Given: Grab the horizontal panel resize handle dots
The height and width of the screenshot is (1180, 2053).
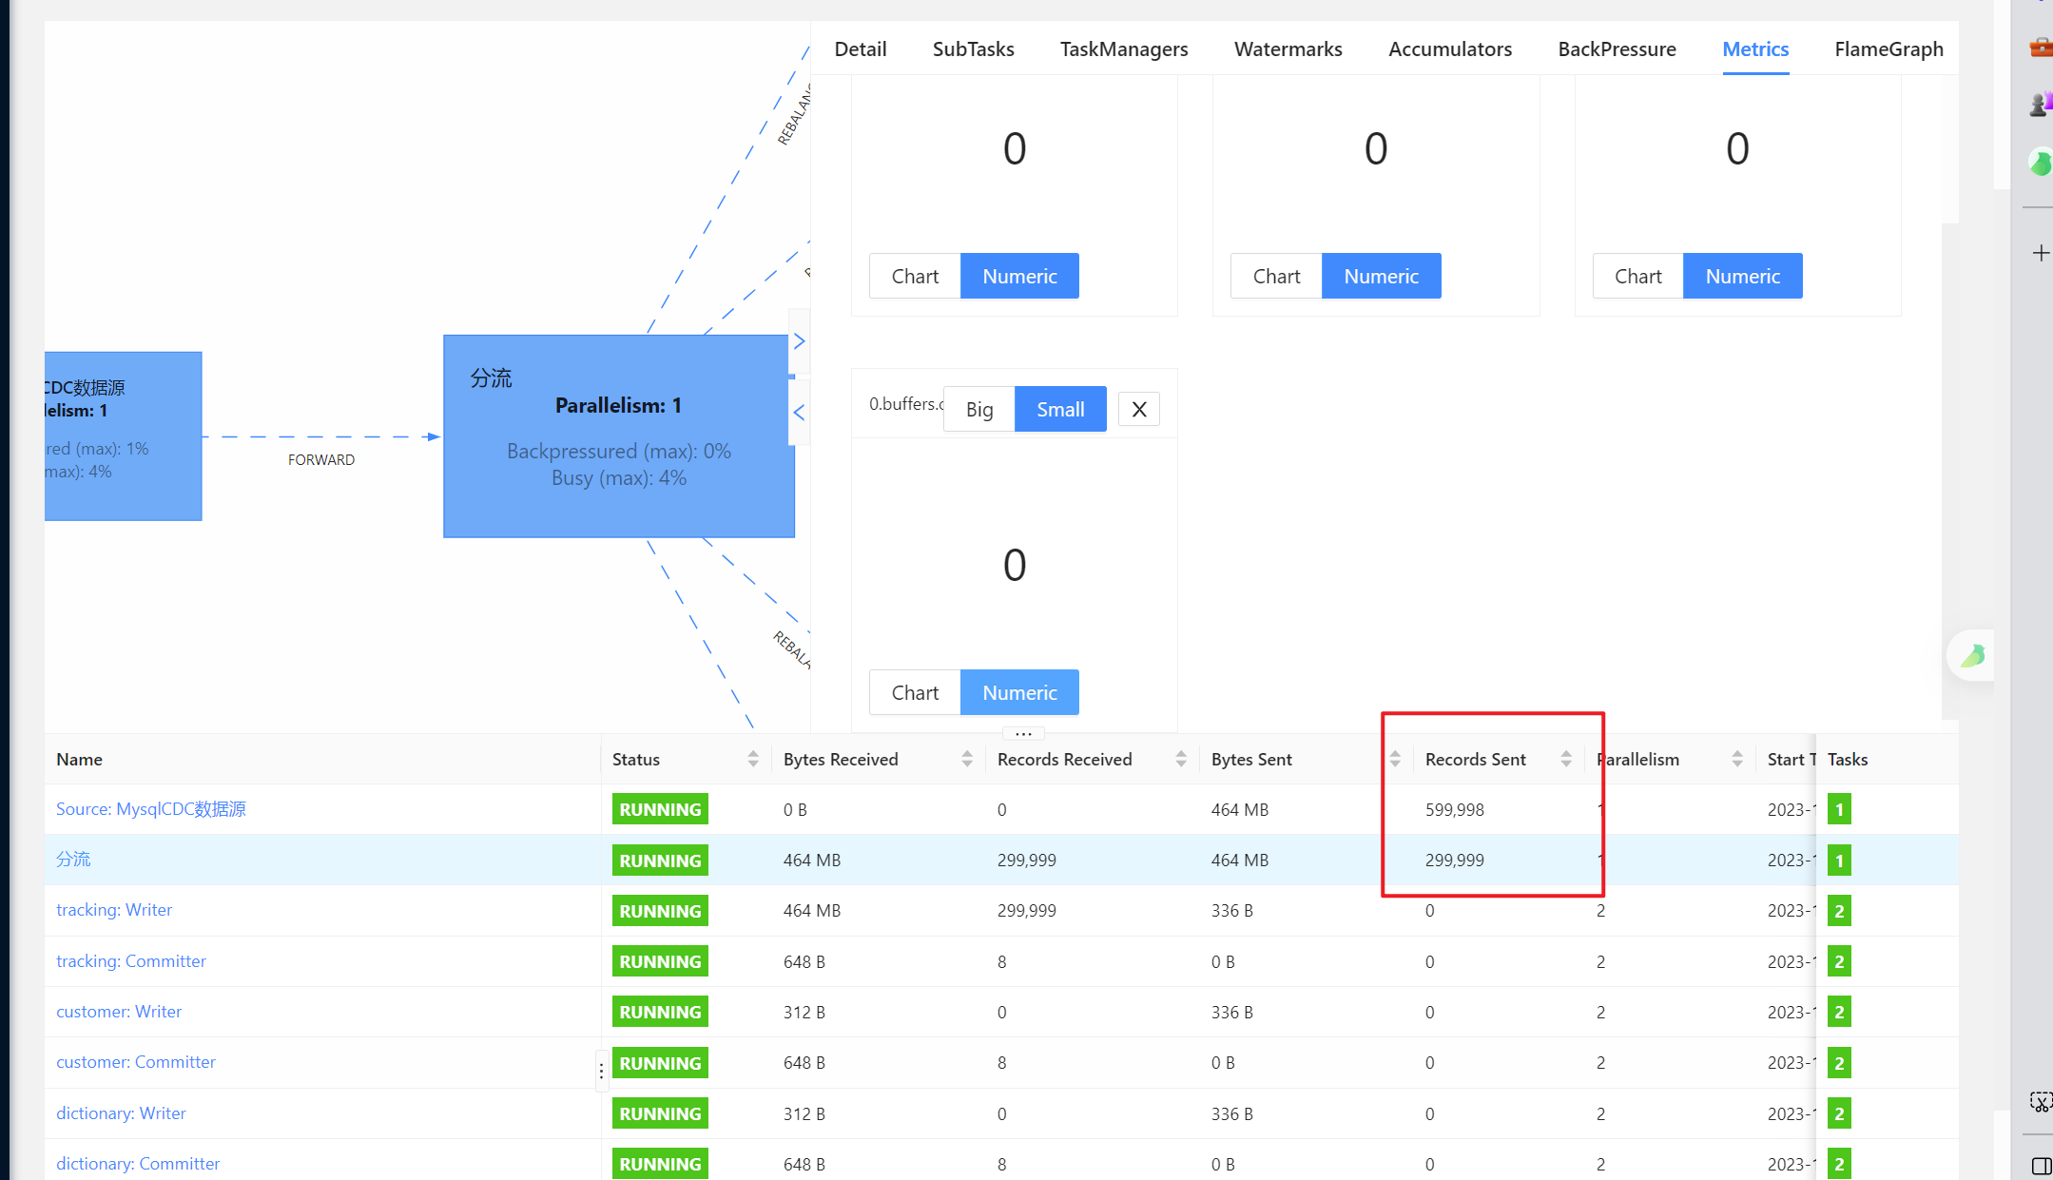Looking at the screenshot, I should coord(1023,733).
